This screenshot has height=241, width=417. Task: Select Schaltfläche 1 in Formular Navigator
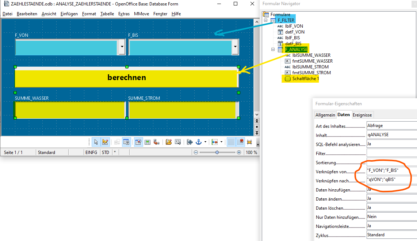pyautogui.click(x=305, y=79)
